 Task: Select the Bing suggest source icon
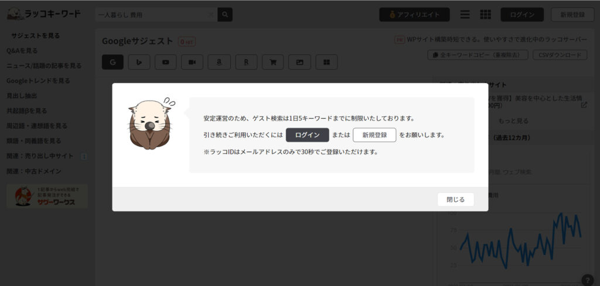tap(139, 62)
